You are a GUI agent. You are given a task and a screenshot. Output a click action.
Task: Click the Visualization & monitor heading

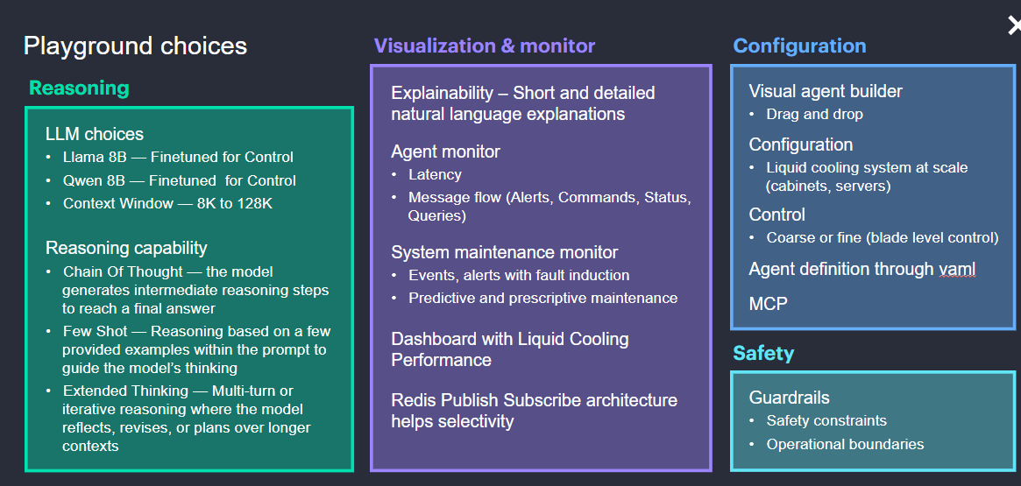485,46
